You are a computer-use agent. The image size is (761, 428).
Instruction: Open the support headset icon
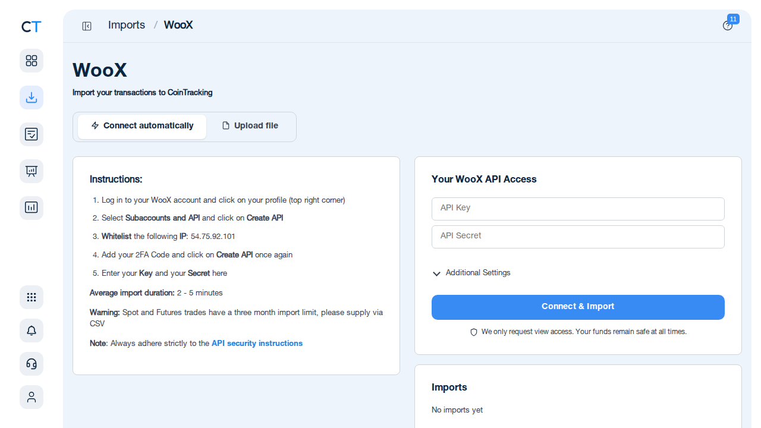[32, 364]
